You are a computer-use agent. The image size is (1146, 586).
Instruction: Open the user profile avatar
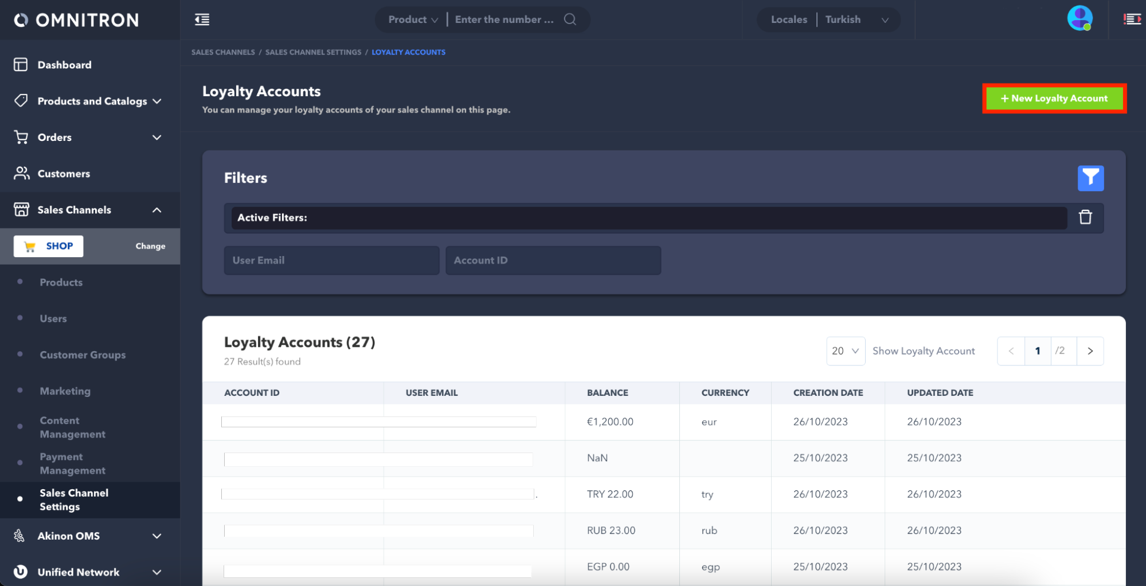[1079, 19]
